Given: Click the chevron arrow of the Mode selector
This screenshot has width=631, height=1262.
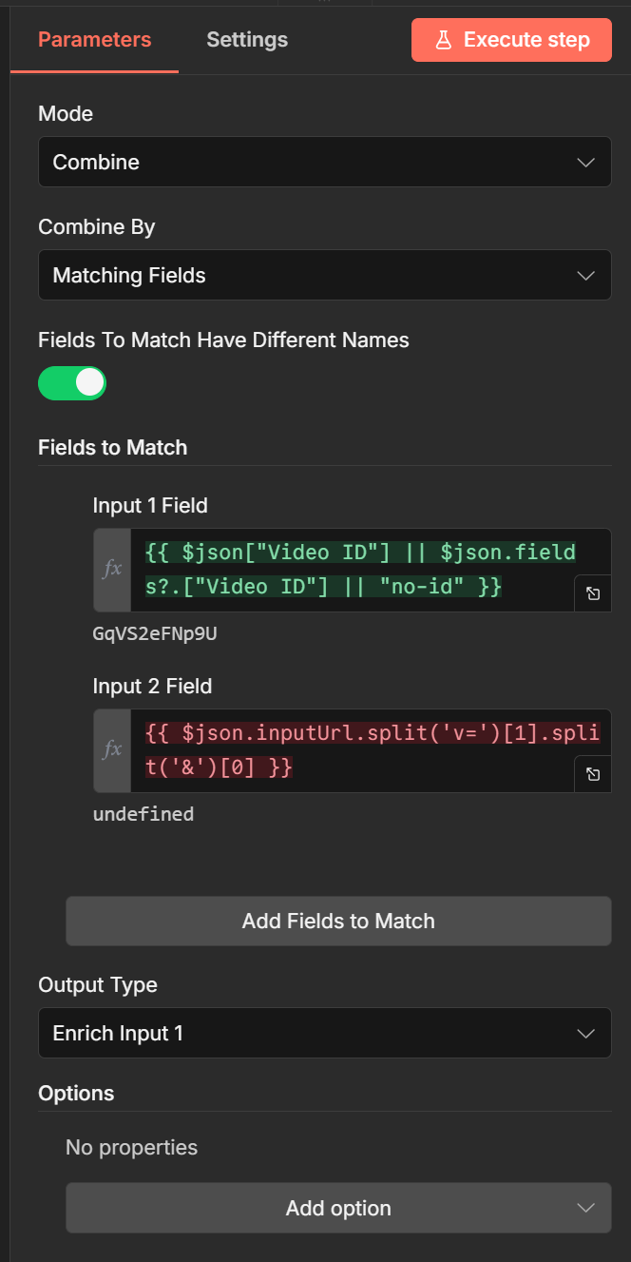Looking at the screenshot, I should 585,163.
